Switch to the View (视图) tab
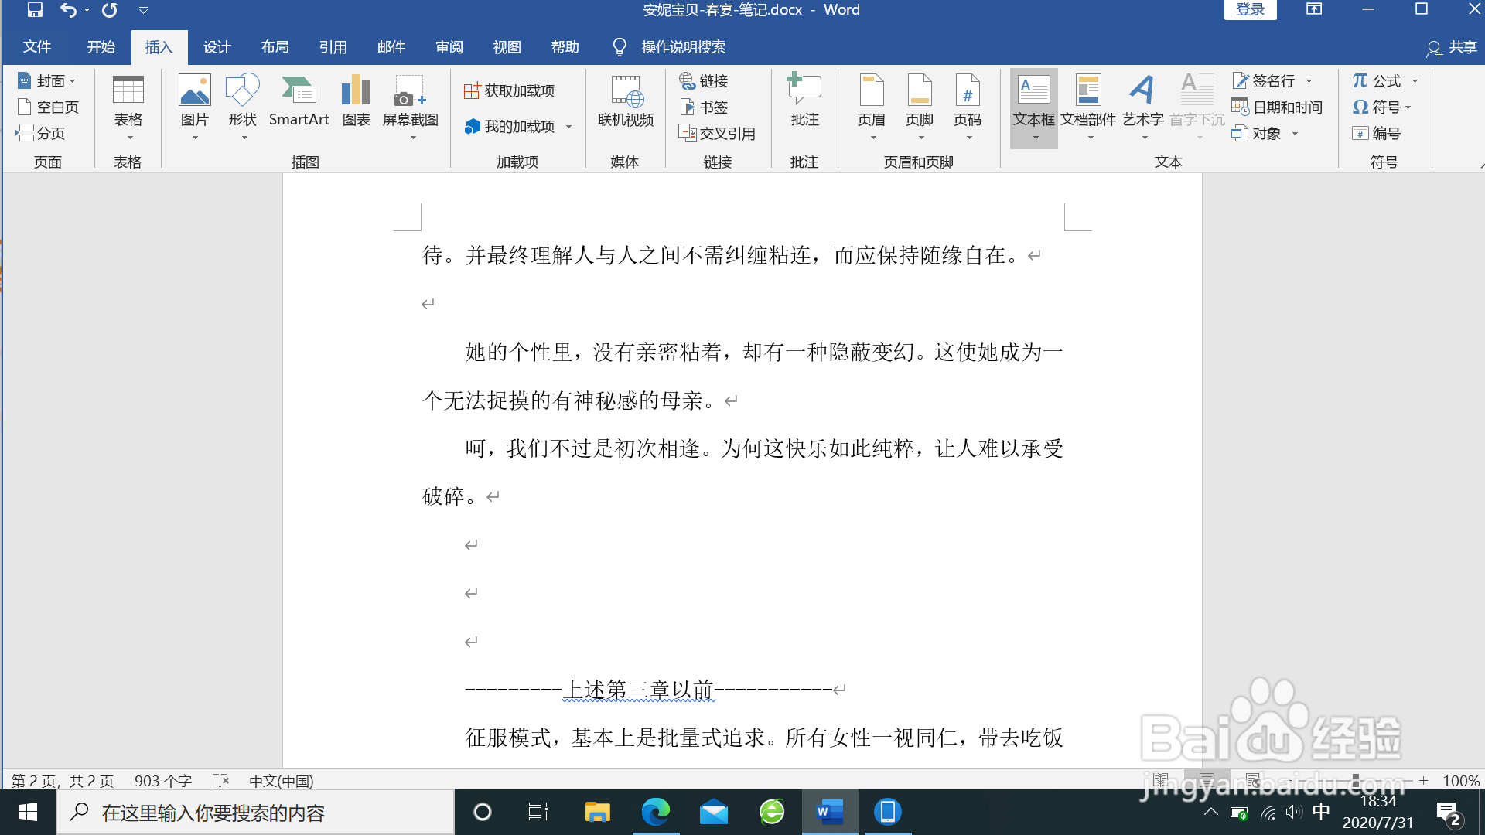Screen dimensions: 1485x835 tap(507, 47)
